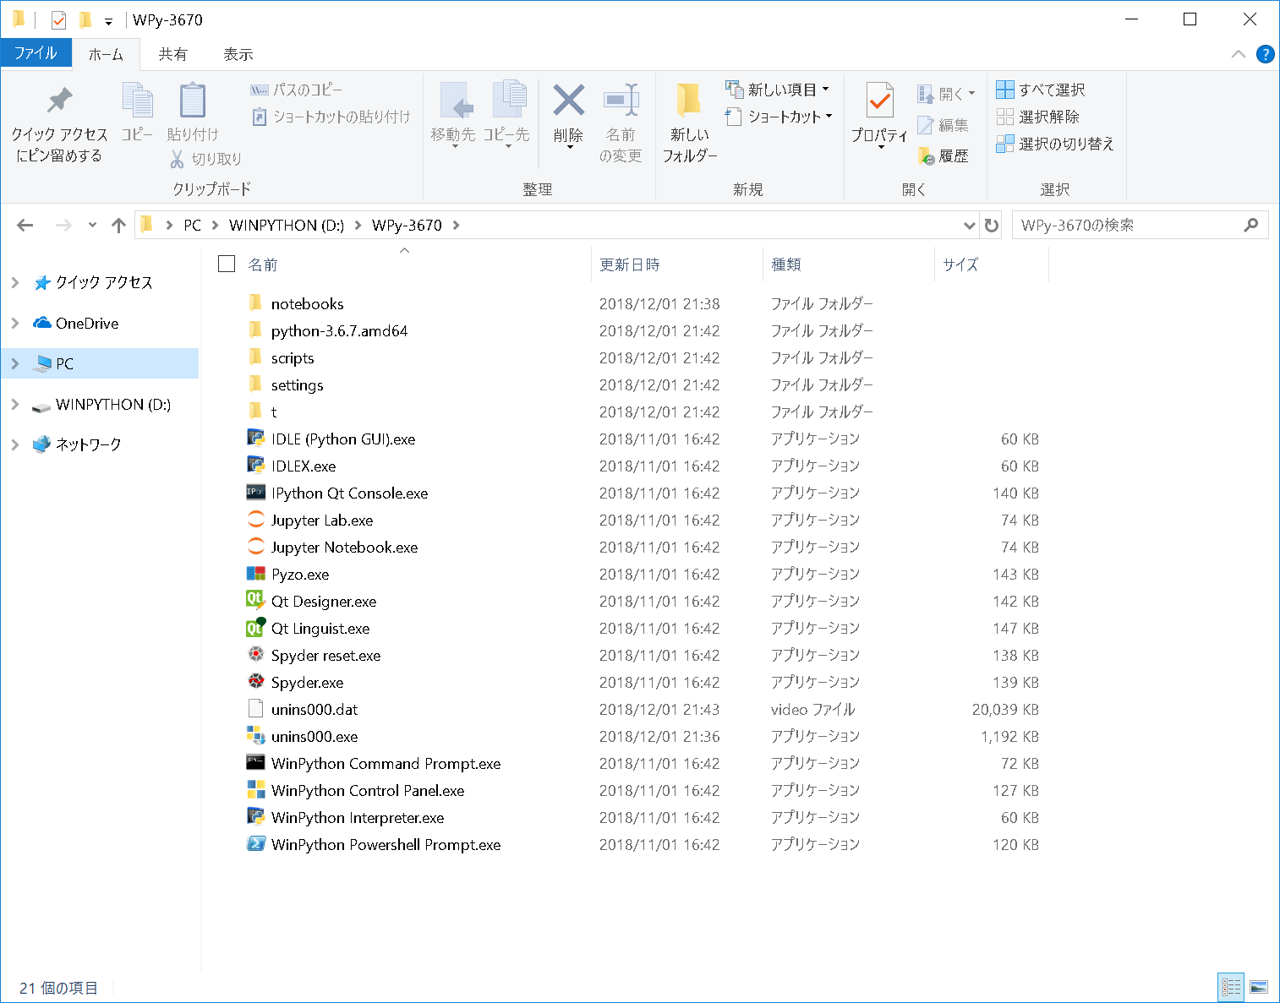Screen dimensions: 1280x1003
Task: Open Quick Access Toolbar customize dropdown
Action: pos(108,21)
